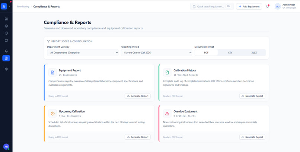Open the settings gear in sidebar
Screen dimensions: 300x152
point(6,69)
